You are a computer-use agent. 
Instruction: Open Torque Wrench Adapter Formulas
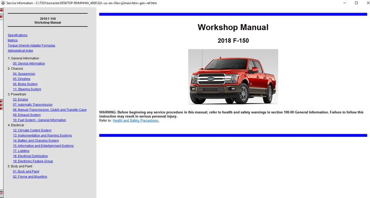click(31, 45)
